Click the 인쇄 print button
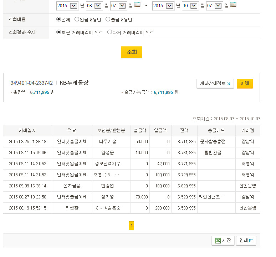Image resolution: width=276 pixels, height=257 pixels. click(246, 241)
